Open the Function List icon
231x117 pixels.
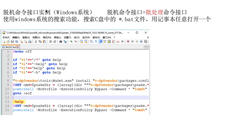point(113,42)
